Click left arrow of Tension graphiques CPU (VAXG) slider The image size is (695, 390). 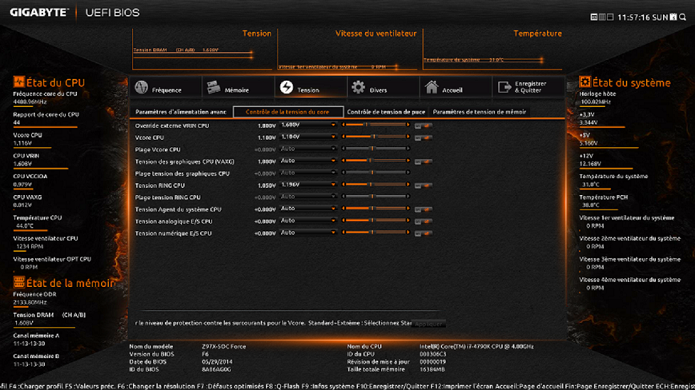click(343, 161)
